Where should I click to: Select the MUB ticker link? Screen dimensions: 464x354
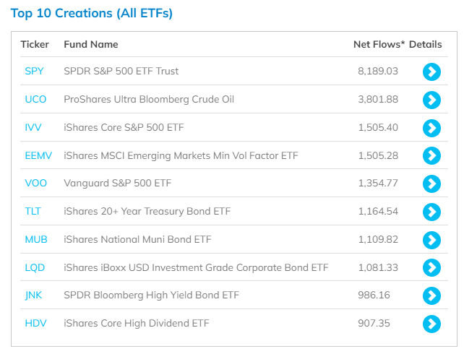pyautogui.click(x=36, y=239)
